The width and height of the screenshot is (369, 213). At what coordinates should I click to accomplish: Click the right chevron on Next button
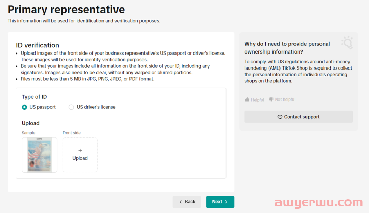click(226, 202)
